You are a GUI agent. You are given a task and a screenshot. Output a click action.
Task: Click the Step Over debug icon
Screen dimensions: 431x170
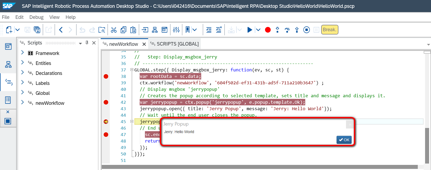pyautogui.click(x=287, y=30)
